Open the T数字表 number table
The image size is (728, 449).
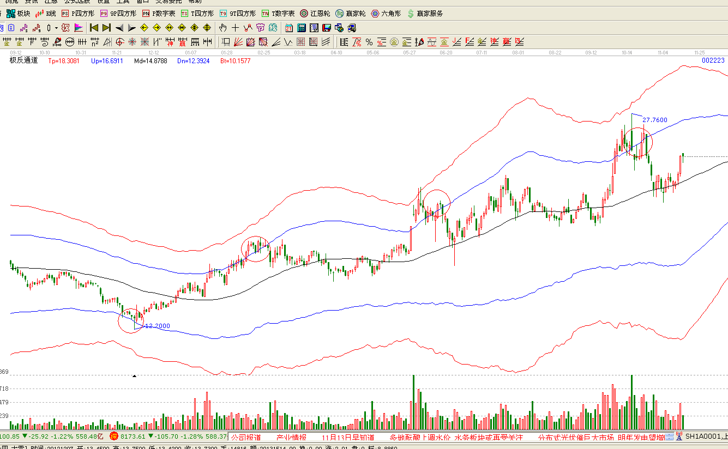(278, 13)
